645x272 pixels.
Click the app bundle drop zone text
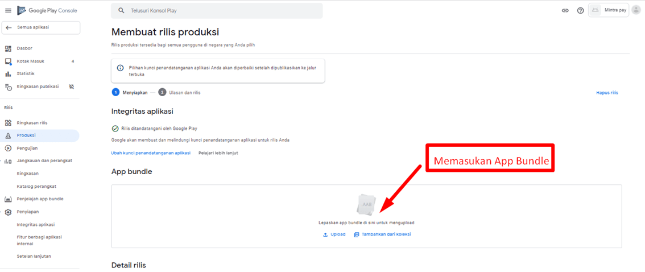(x=366, y=222)
